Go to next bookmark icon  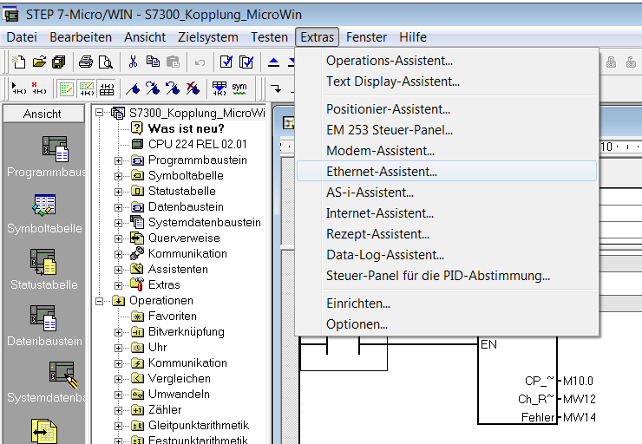154,88
